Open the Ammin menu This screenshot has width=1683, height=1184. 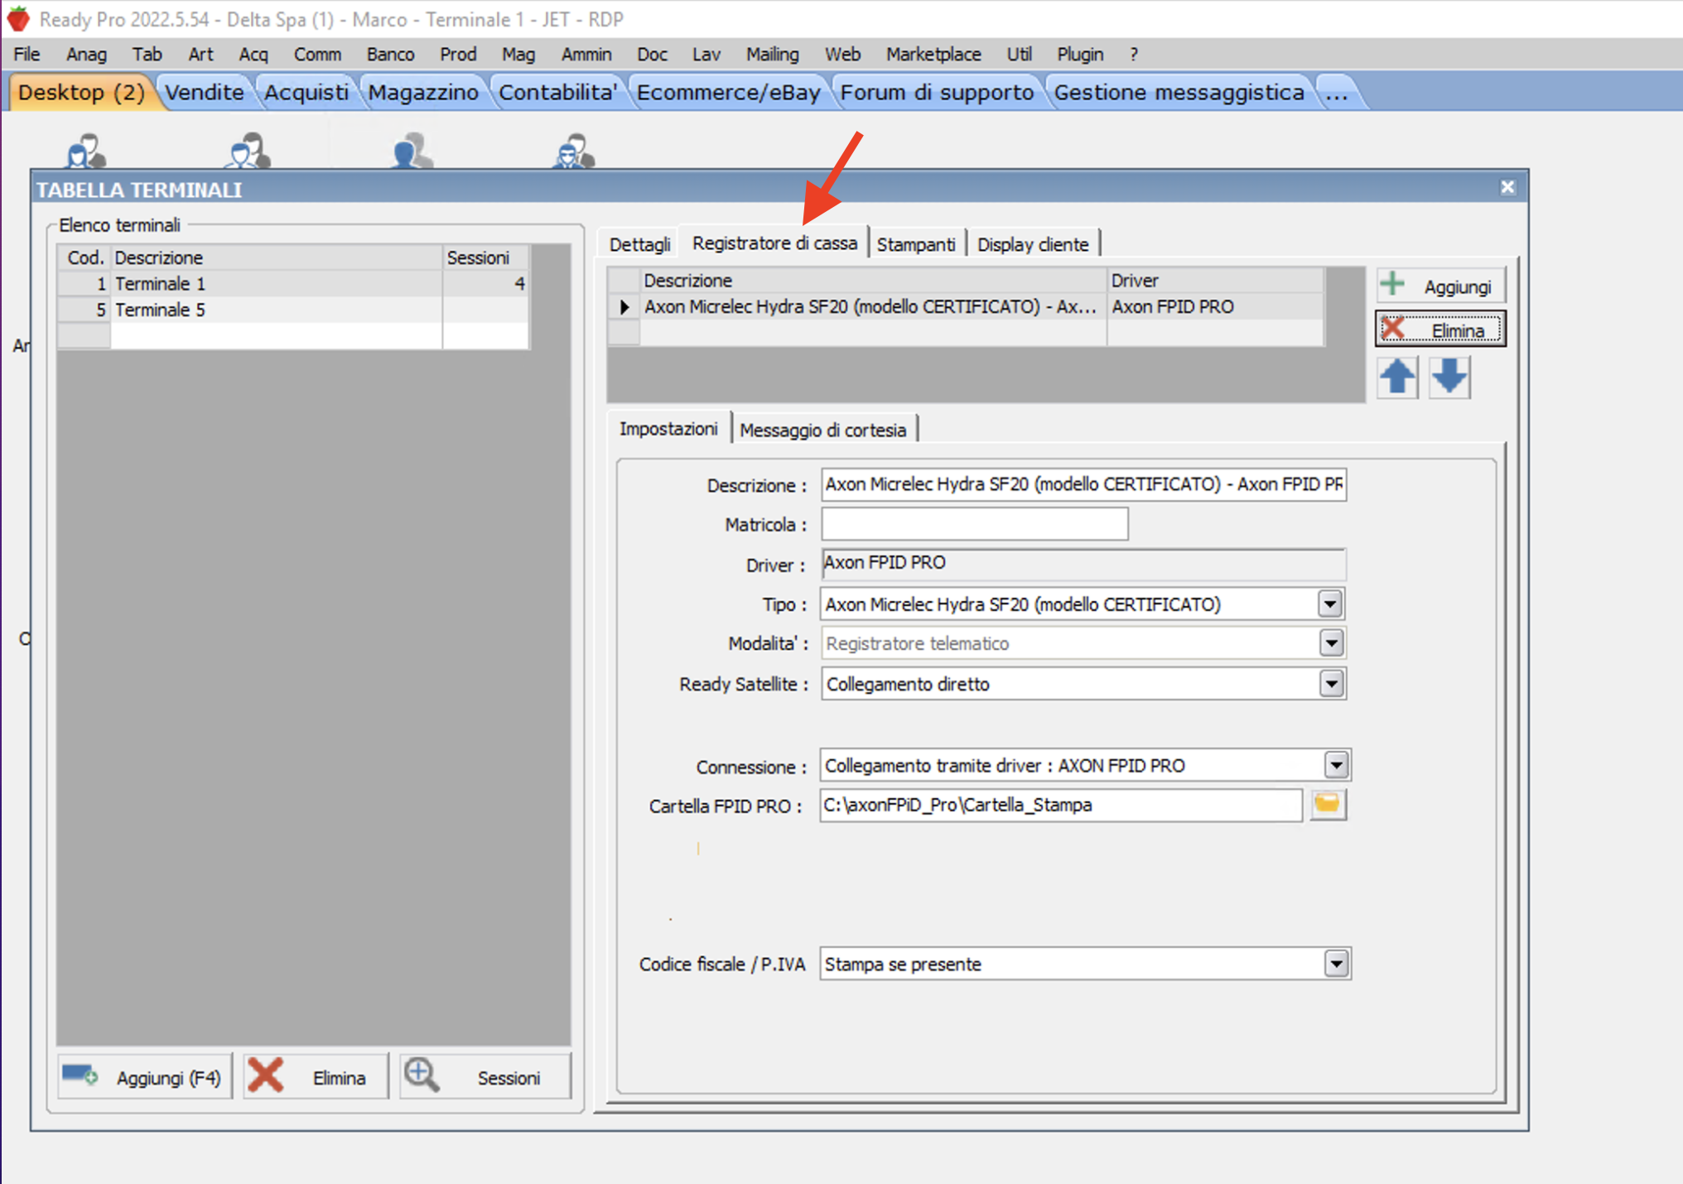(x=586, y=54)
